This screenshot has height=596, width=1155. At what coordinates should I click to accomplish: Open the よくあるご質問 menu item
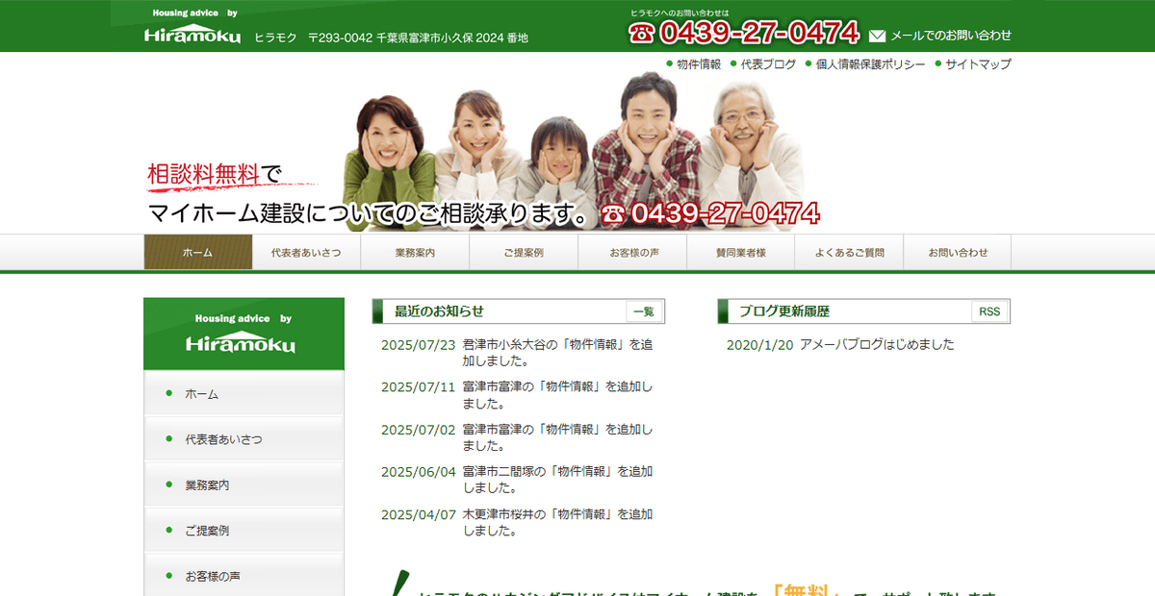pyautogui.click(x=848, y=251)
